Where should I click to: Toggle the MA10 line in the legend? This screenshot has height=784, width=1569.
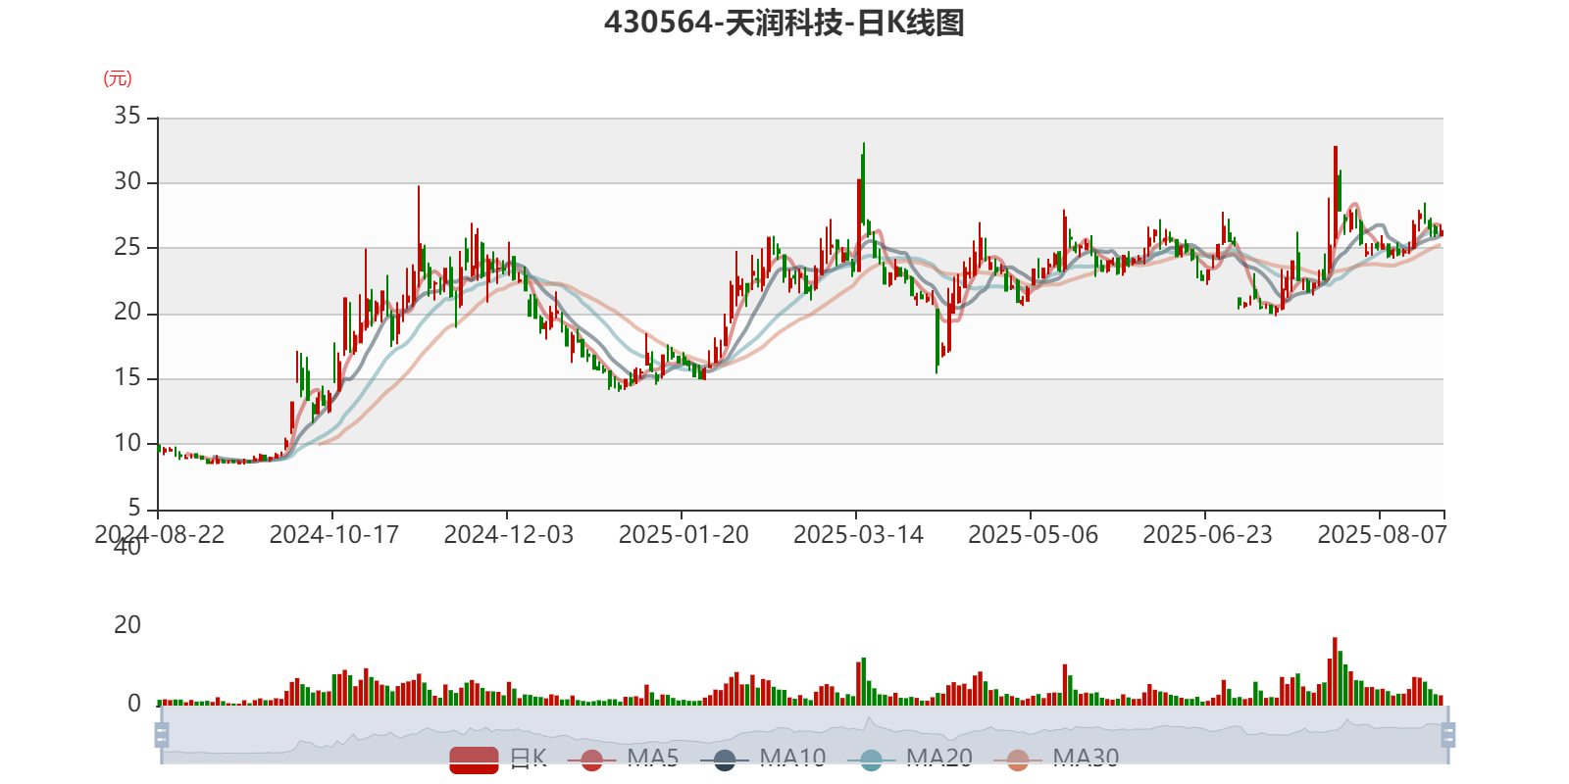tap(763, 759)
